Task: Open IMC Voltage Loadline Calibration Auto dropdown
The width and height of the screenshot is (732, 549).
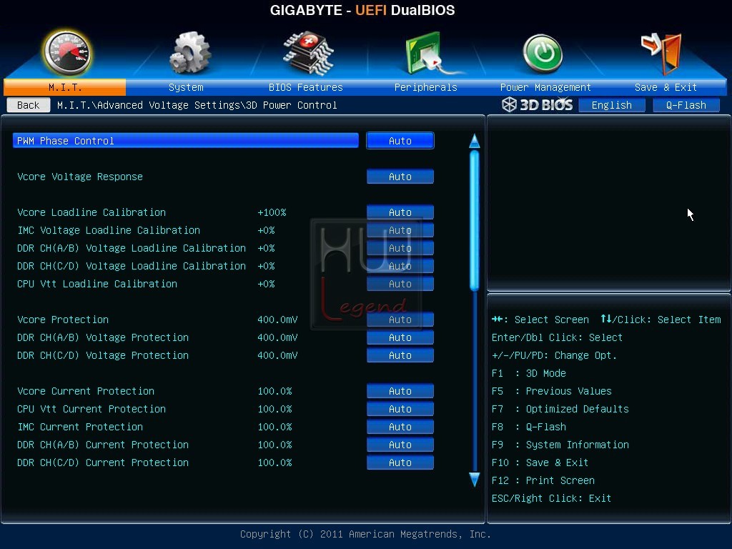Action: [400, 230]
